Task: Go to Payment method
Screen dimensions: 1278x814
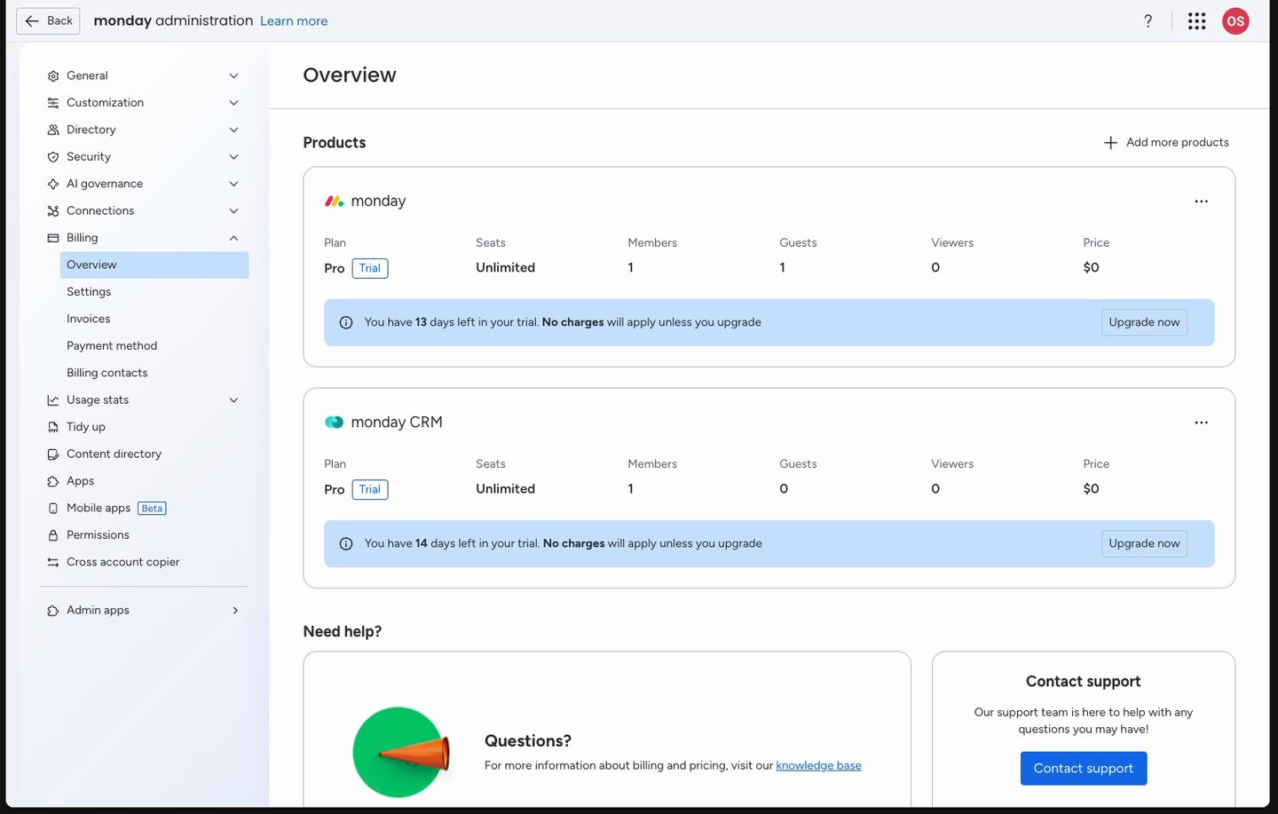Action: click(x=112, y=346)
